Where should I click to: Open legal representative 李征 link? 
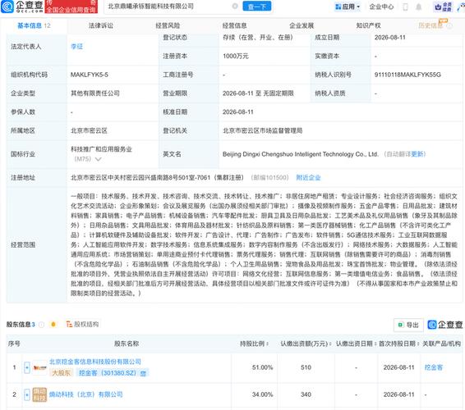pos(76,47)
